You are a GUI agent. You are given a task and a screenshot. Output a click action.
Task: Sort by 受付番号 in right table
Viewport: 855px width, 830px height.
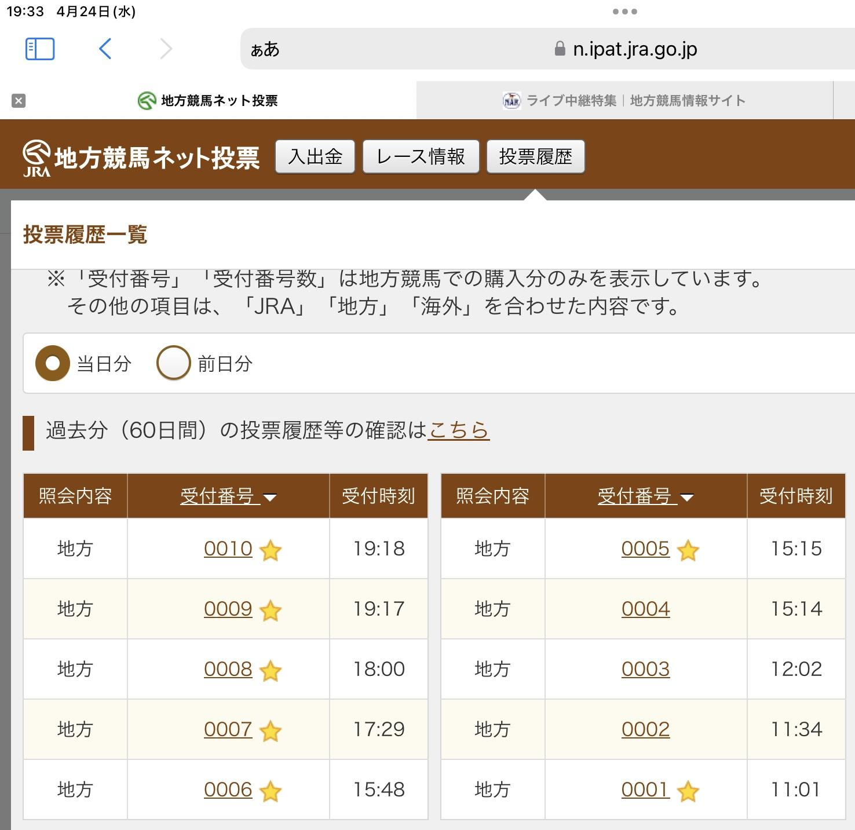click(x=645, y=496)
